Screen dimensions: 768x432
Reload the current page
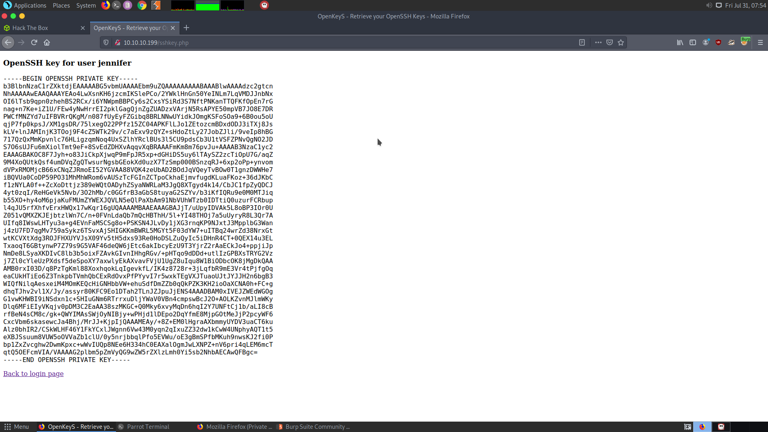pyautogui.click(x=34, y=42)
